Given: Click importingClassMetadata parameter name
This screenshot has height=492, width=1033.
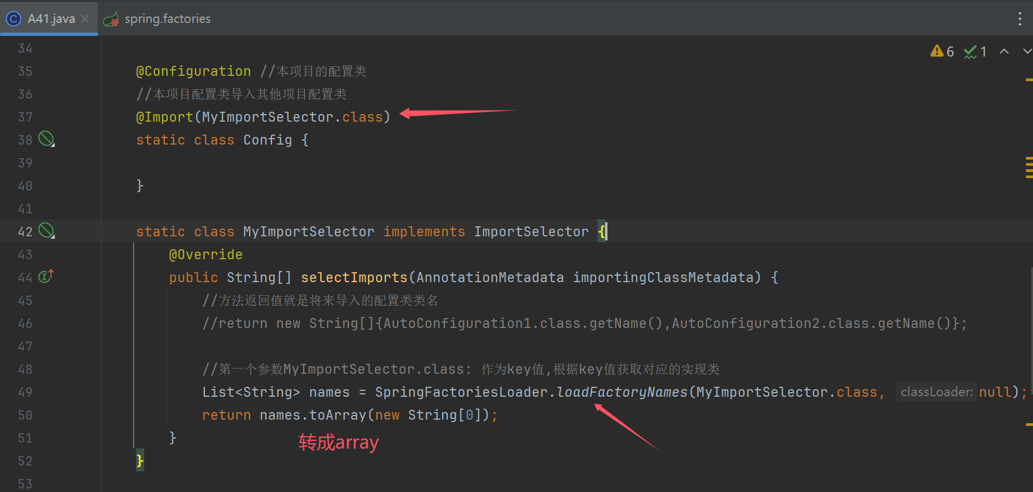Looking at the screenshot, I should tap(667, 277).
